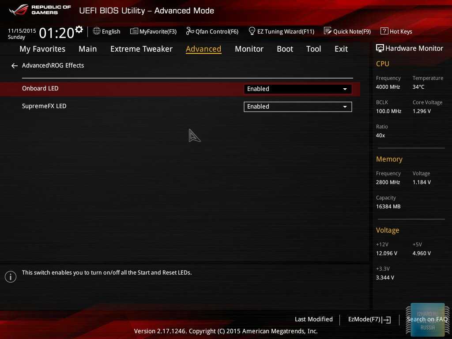Screen dimensions: 452x339
Task: Go to the Boot tab
Action: (285, 49)
